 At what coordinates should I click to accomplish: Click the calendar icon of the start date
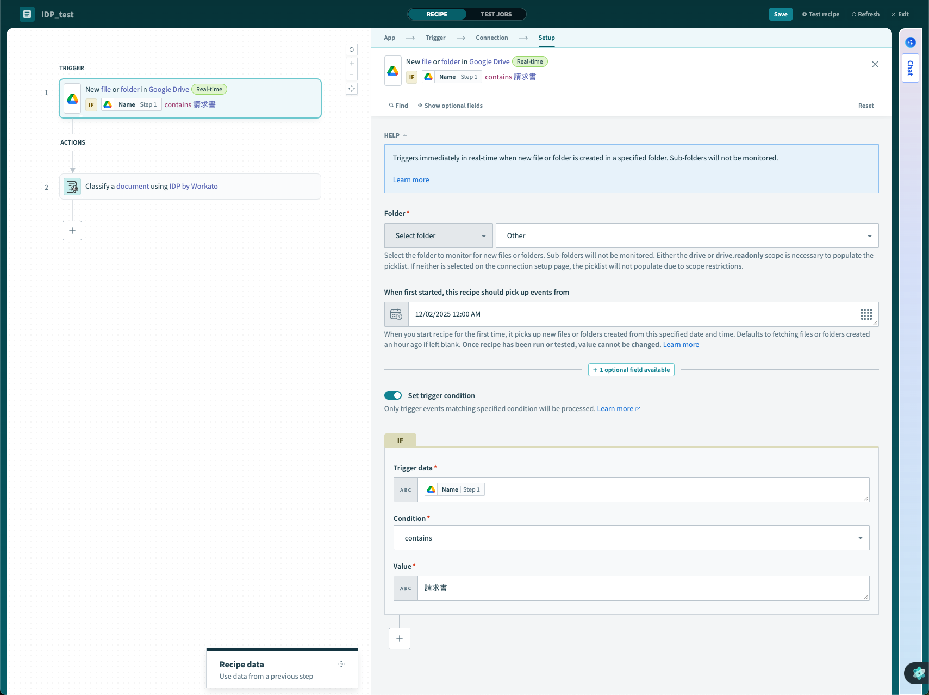396,314
